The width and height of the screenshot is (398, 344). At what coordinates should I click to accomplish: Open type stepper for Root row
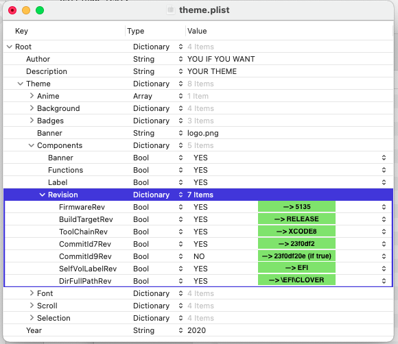click(180, 47)
